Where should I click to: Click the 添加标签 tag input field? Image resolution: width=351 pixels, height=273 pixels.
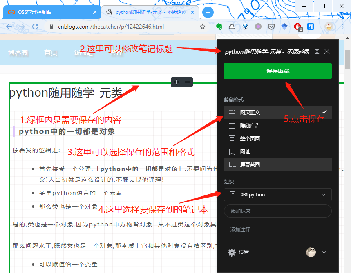point(277,211)
